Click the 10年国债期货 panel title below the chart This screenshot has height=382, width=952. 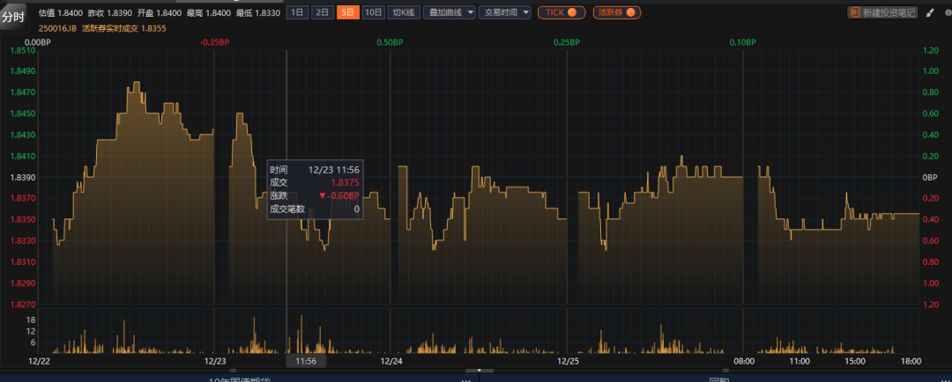pos(238,379)
